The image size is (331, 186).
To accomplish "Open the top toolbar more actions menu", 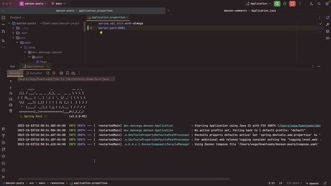I will point(300,4).
